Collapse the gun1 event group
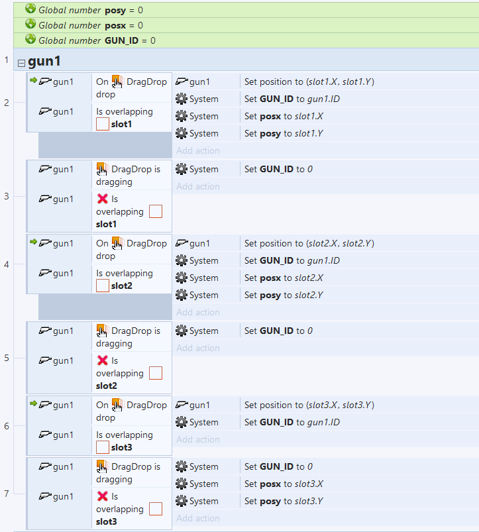This screenshot has height=532, width=479. (x=21, y=63)
